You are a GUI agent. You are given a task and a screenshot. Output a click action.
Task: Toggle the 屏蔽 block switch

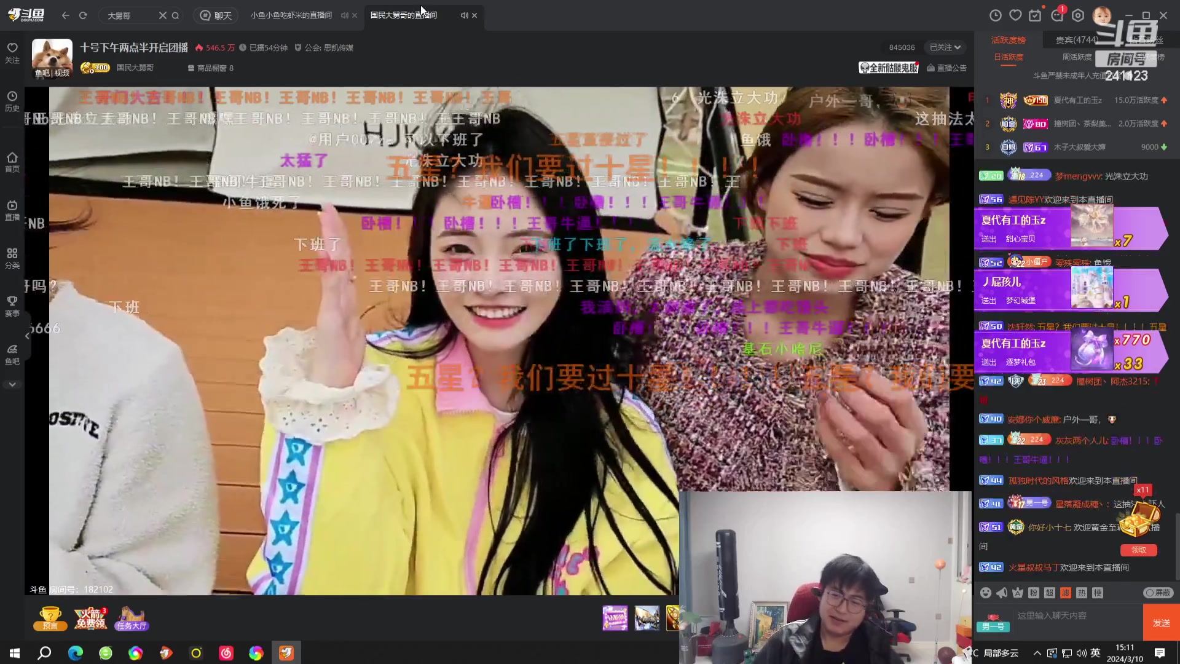[1158, 593]
